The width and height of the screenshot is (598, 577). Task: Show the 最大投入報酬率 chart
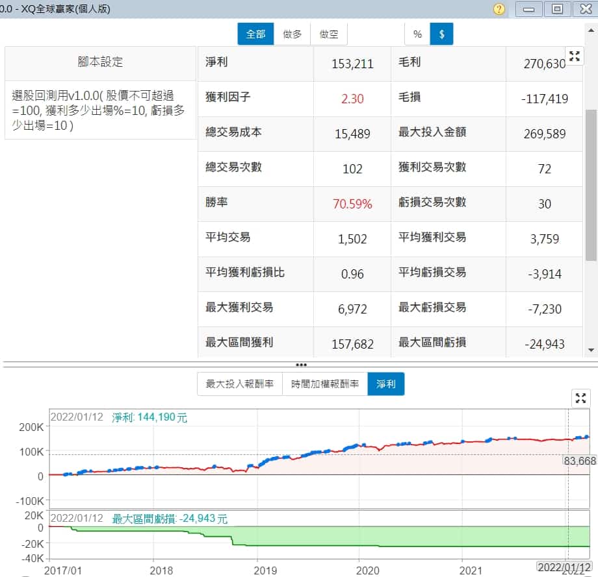pyautogui.click(x=240, y=384)
